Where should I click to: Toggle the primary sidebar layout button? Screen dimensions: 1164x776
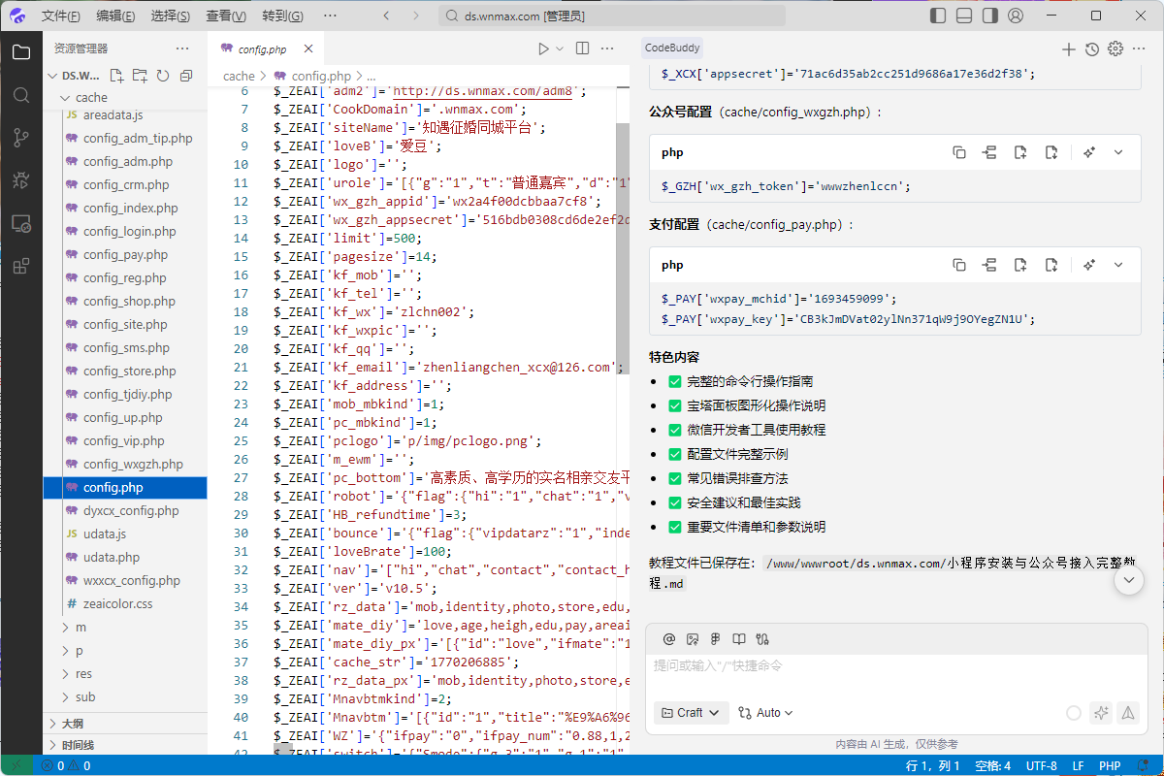(x=938, y=16)
